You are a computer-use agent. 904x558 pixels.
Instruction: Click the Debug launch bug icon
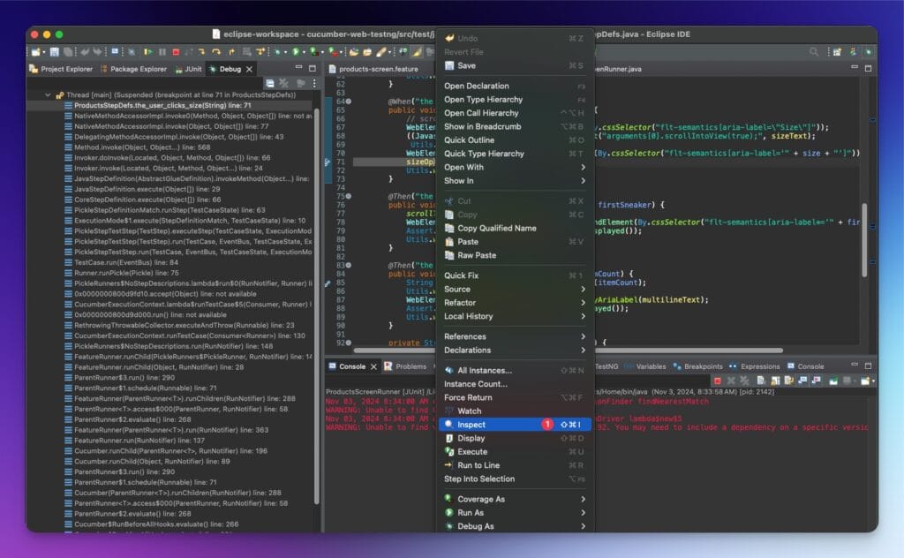coord(278,52)
